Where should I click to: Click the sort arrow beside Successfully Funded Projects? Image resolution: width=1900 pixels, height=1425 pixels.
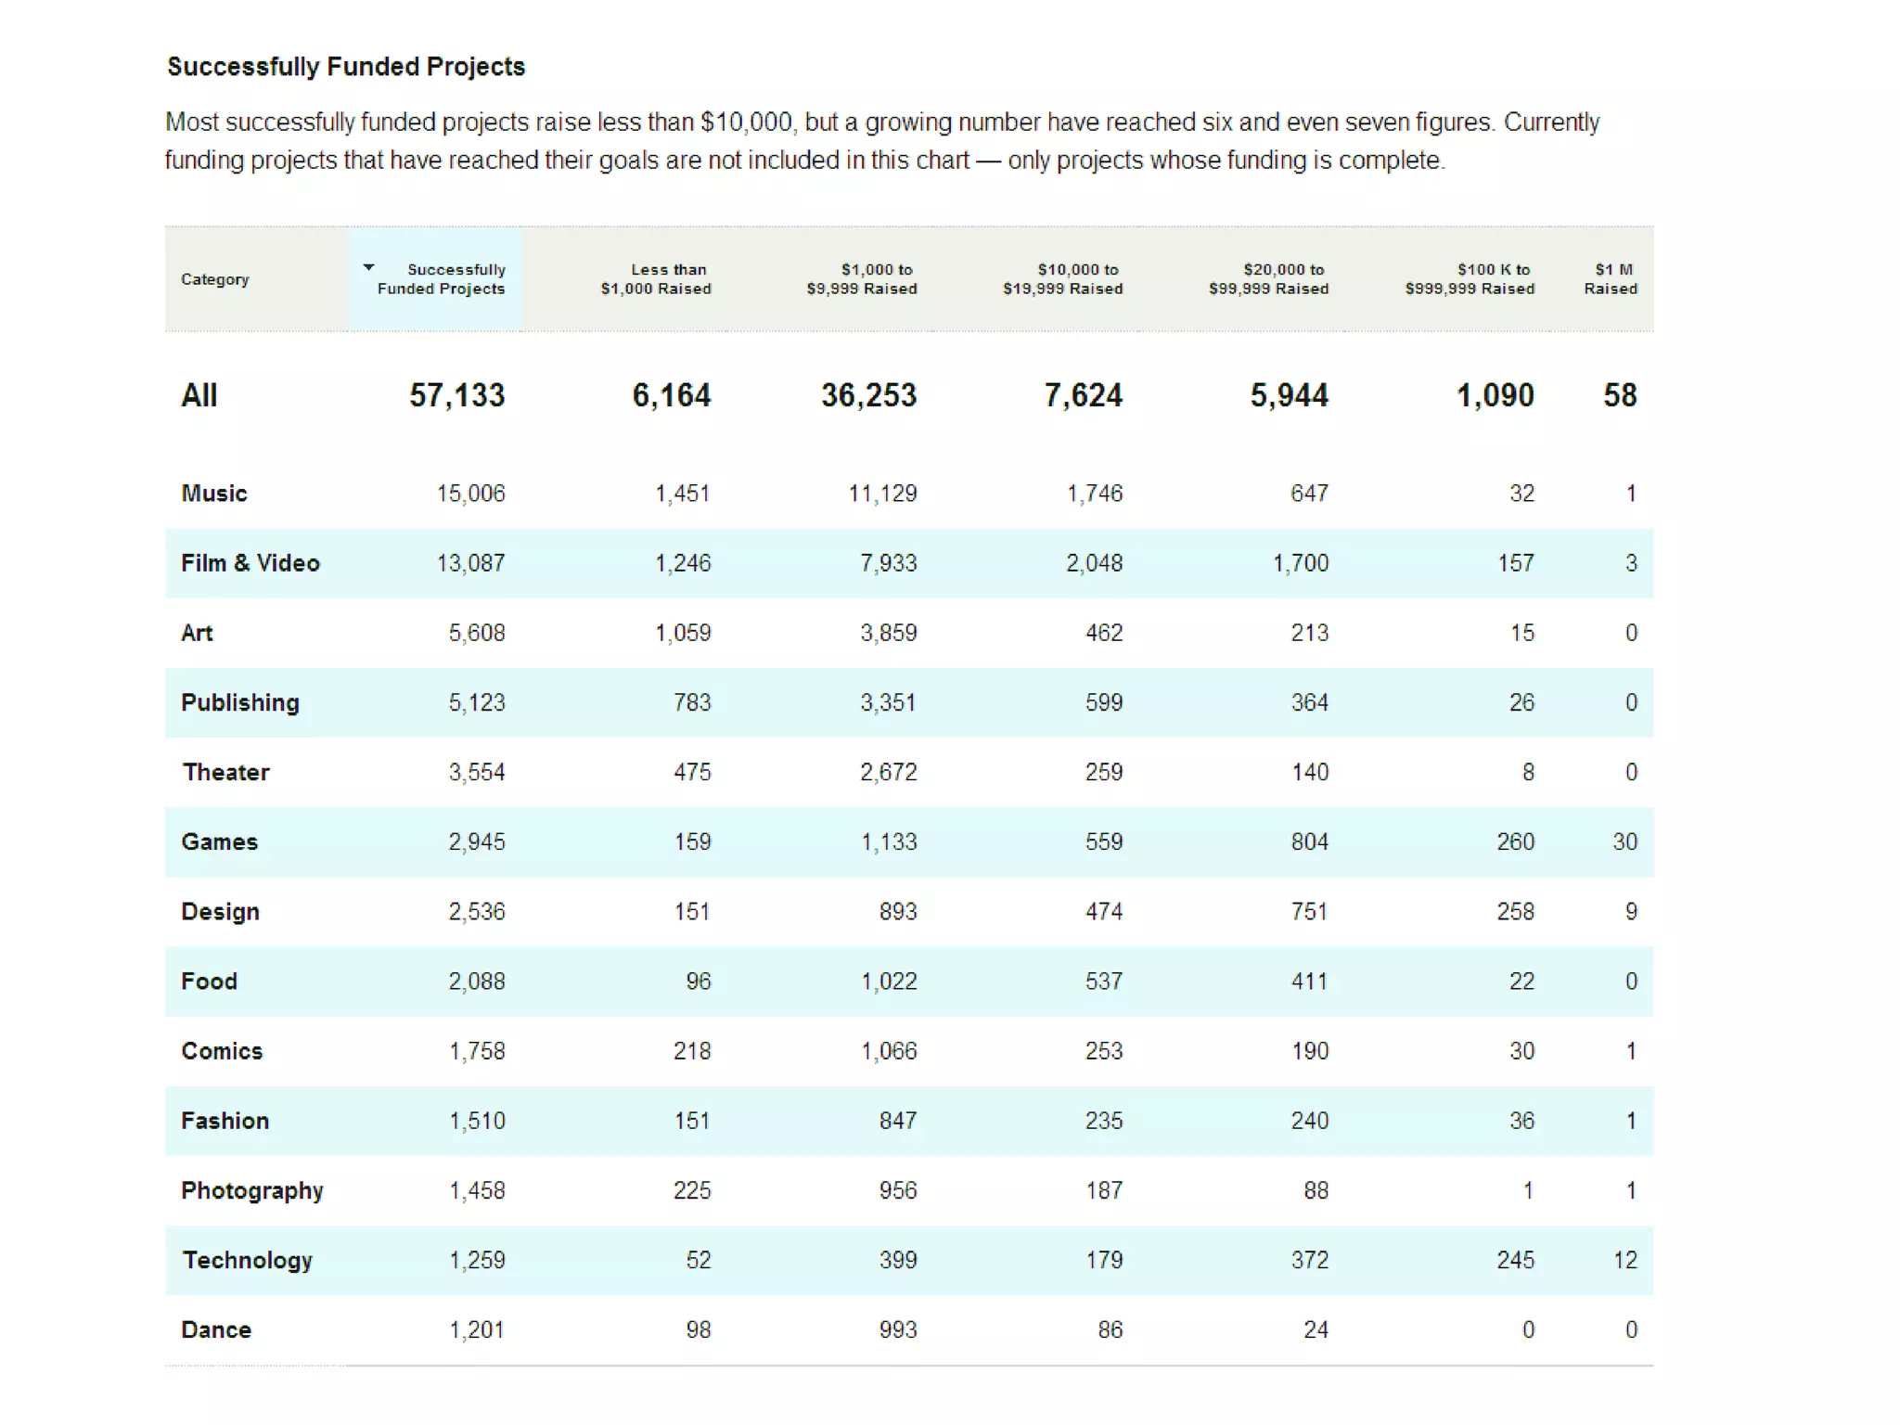pos(368,267)
